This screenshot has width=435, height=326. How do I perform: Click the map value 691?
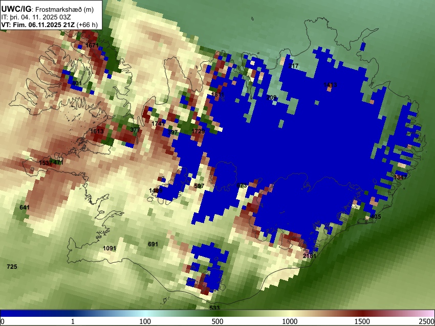tap(153, 244)
